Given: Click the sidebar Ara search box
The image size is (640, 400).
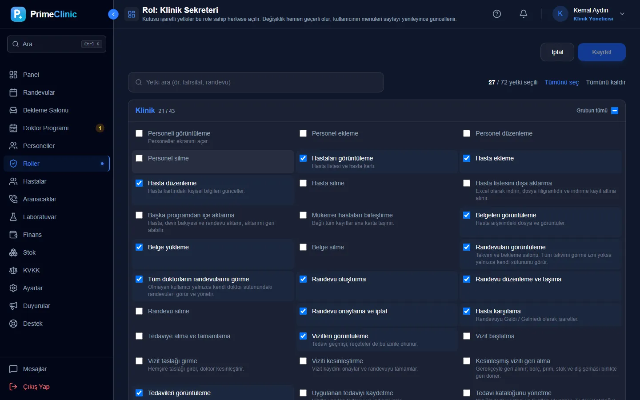Looking at the screenshot, I should pos(56,44).
